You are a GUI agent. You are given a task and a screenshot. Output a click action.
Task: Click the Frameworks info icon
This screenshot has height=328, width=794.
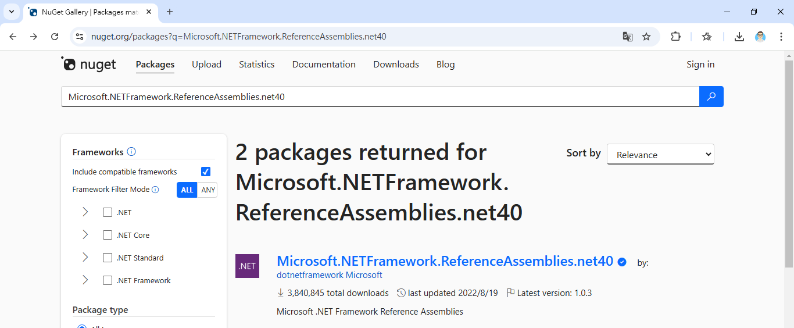pos(131,152)
